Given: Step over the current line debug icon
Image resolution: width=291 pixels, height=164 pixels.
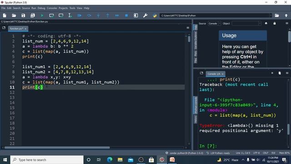Looking at the screenshot, I should 89,15.
